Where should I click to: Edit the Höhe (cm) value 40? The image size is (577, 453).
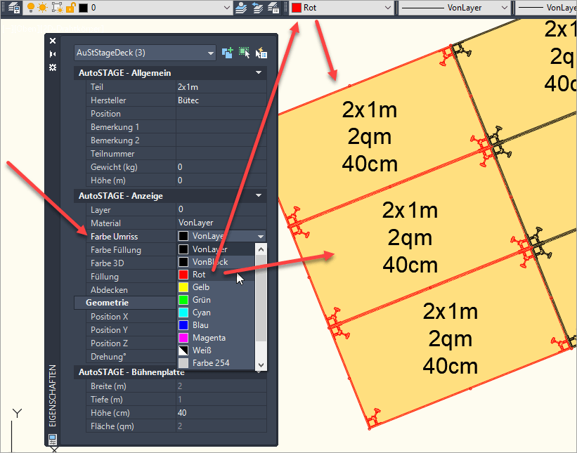pos(221,412)
